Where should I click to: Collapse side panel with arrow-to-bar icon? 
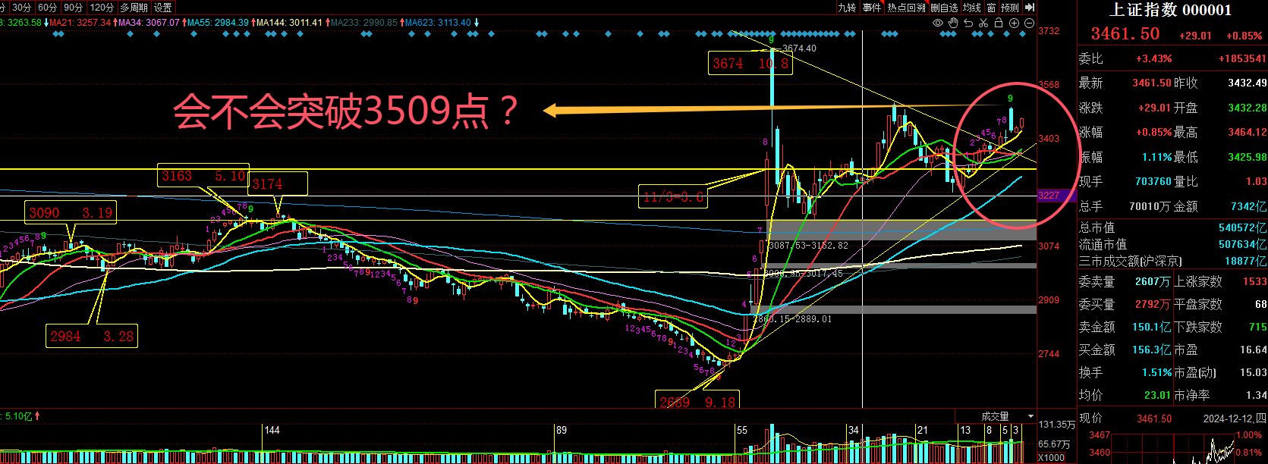(1030, 7)
